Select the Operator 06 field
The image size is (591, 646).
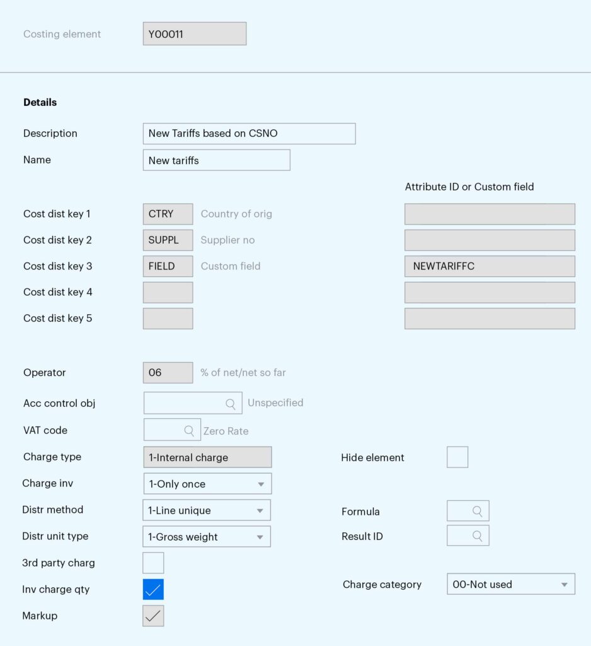click(168, 372)
